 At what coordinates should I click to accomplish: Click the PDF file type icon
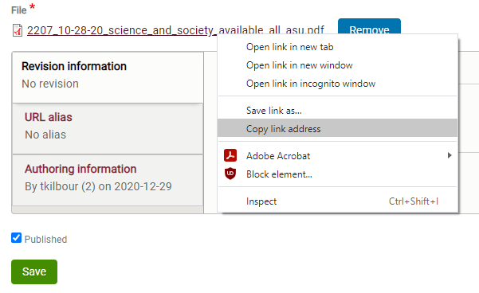[18, 30]
